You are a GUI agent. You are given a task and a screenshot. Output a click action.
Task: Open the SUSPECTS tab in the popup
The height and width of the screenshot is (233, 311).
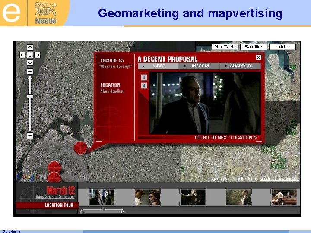point(241,66)
